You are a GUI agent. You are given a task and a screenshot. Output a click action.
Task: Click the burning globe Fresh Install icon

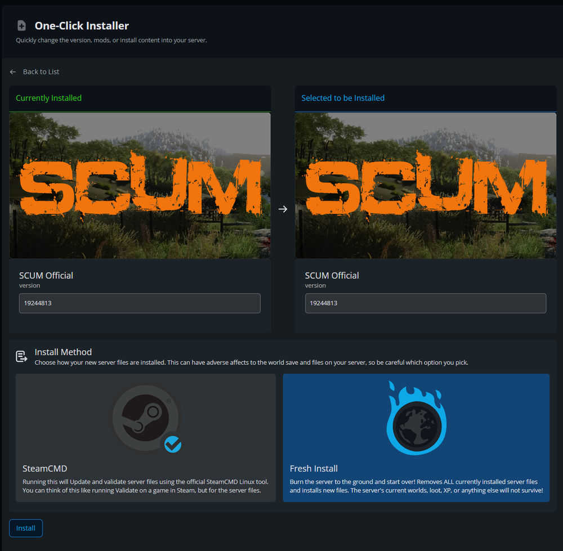point(416,418)
